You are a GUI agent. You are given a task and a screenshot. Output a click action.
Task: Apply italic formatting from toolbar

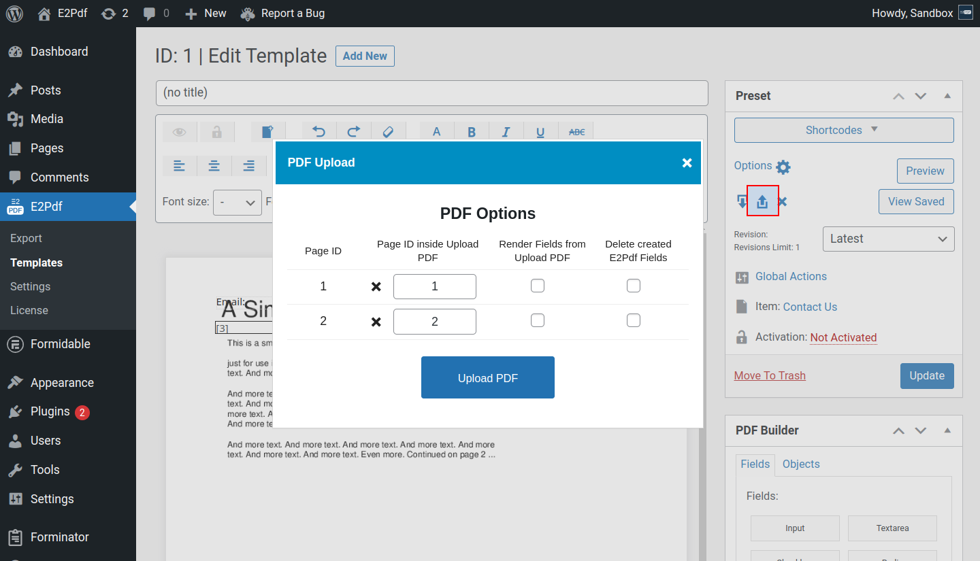click(x=506, y=132)
